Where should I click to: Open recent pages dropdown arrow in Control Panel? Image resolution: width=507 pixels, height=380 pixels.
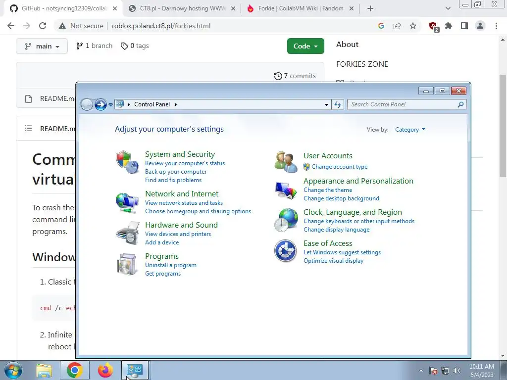(110, 105)
